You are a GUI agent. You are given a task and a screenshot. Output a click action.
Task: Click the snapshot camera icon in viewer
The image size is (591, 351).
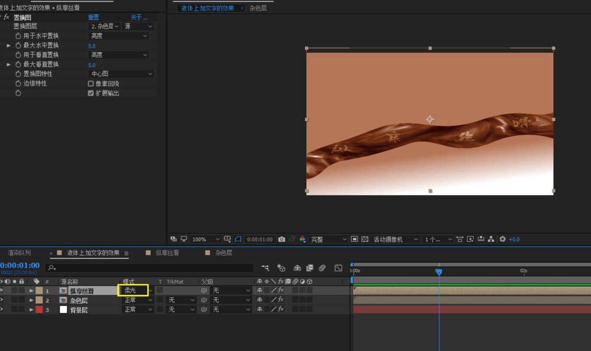click(282, 239)
